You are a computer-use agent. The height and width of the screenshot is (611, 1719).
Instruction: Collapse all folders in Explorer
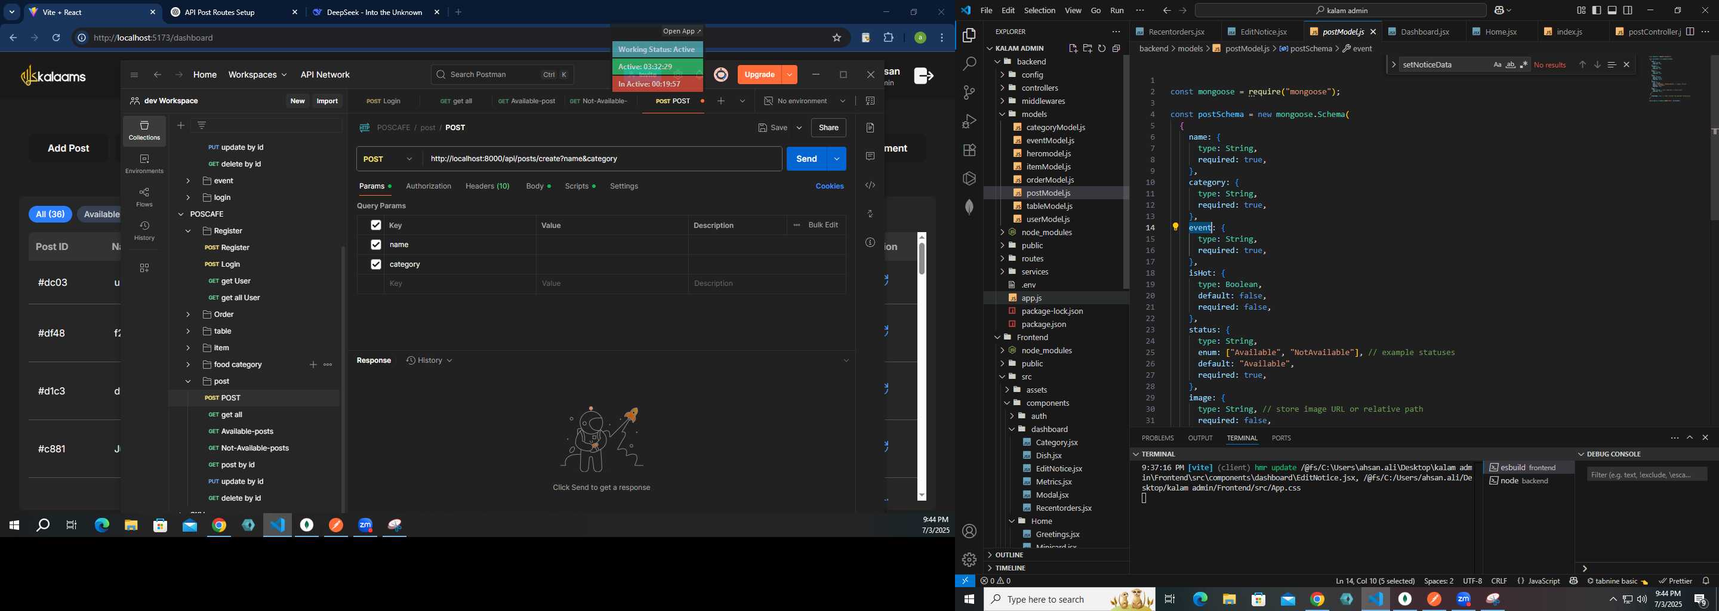pos(1116,48)
